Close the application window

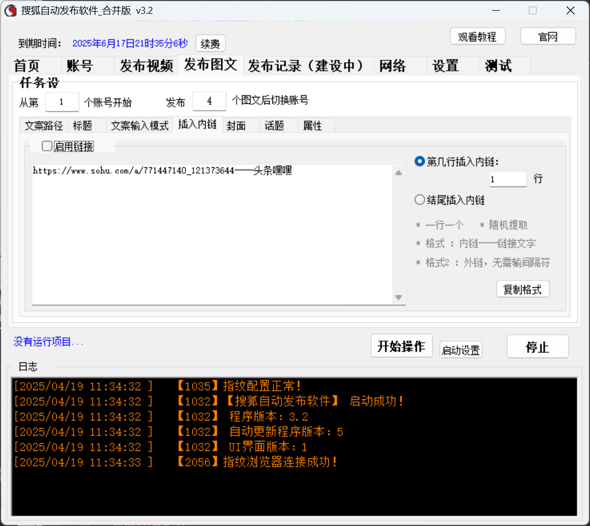tap(570, 11)
